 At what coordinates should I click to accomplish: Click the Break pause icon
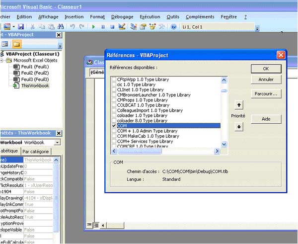(103, 27)
